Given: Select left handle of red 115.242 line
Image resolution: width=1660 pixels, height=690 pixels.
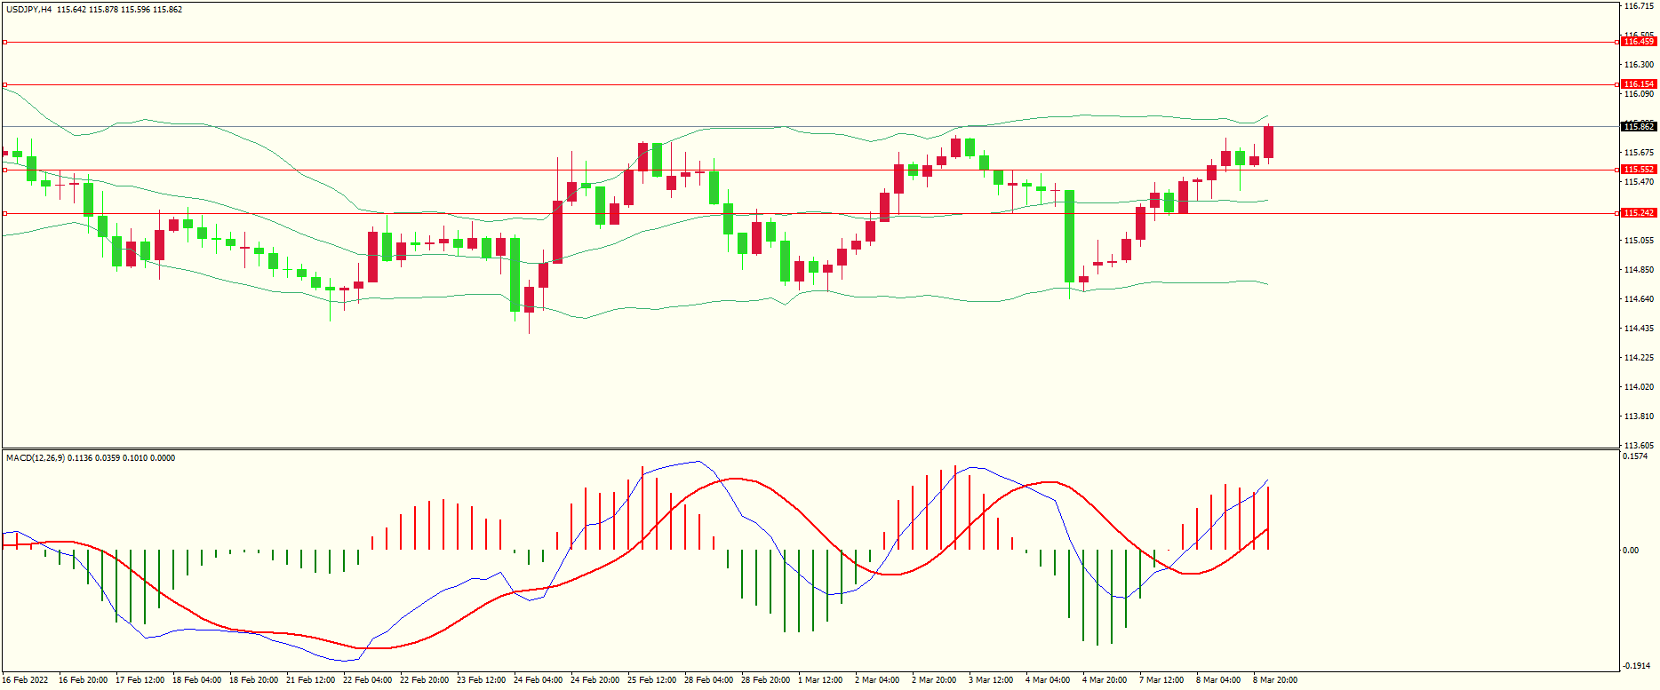Looking at the screenshot, I should (4, 213).
